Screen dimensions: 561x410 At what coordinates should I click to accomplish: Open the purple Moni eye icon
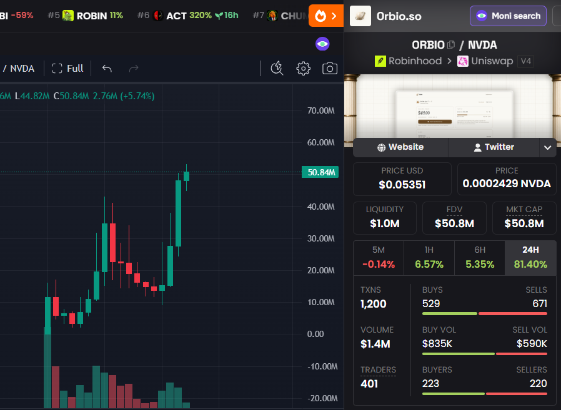[x=322, y=44]
